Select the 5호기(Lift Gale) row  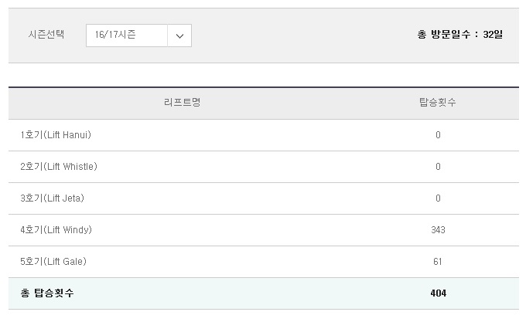[264, 262]
